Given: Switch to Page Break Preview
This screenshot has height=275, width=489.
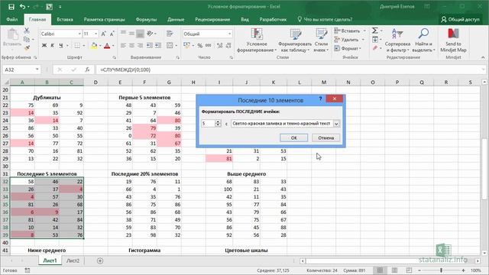Looking at the screenshot, I should 409,270.
